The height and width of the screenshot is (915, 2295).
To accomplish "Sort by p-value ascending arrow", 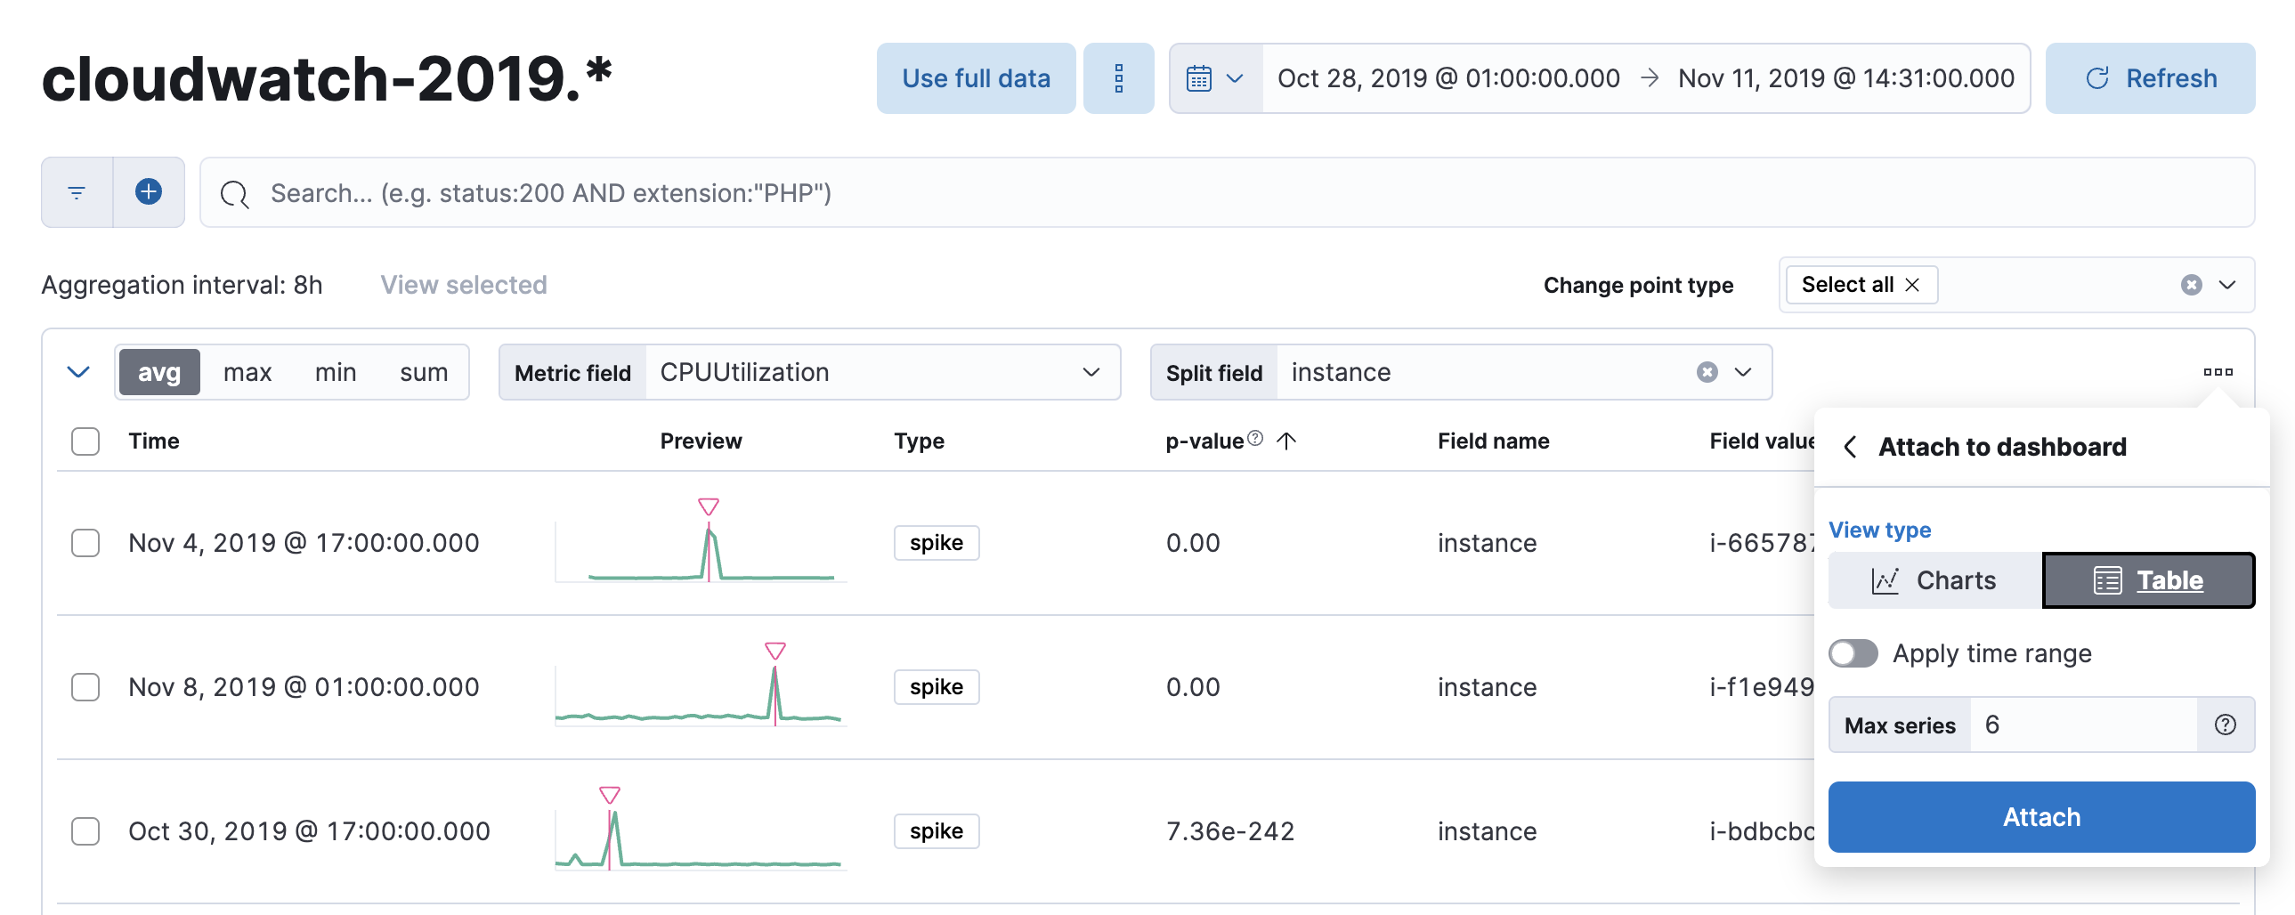I will [x=1285, y=440].
